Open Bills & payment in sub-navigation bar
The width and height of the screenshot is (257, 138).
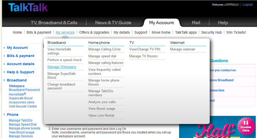(39, 32)
